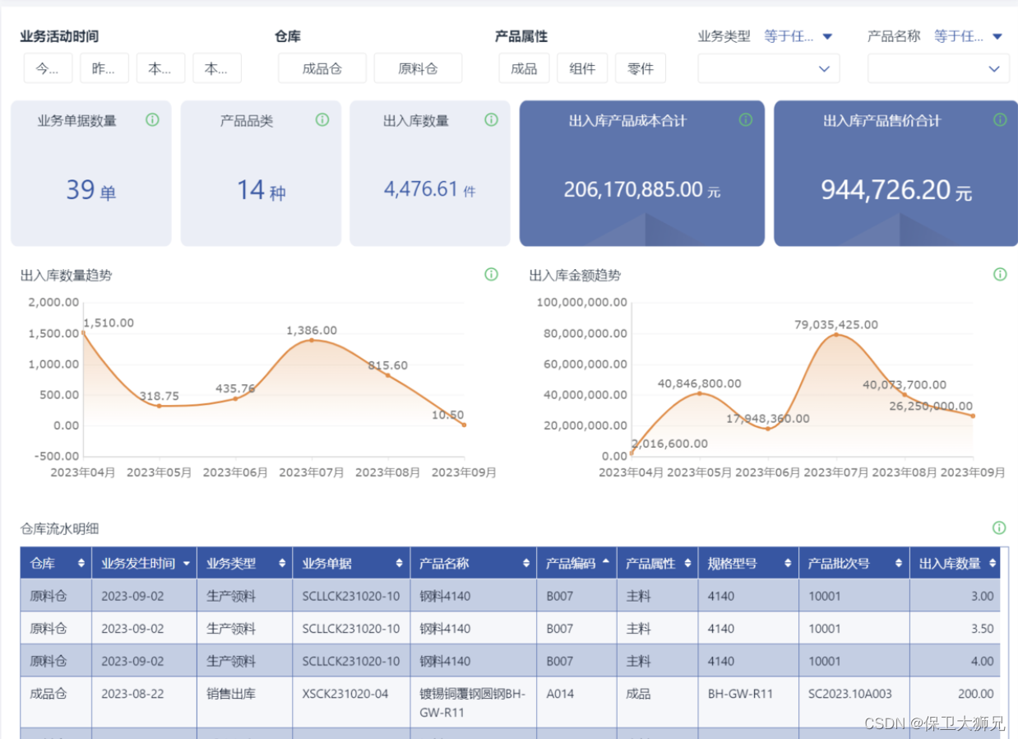The image size is (1018, 739).
Task: Open 等于任... operator dropdown for 产品名称
Action: [x=969, y=36]
